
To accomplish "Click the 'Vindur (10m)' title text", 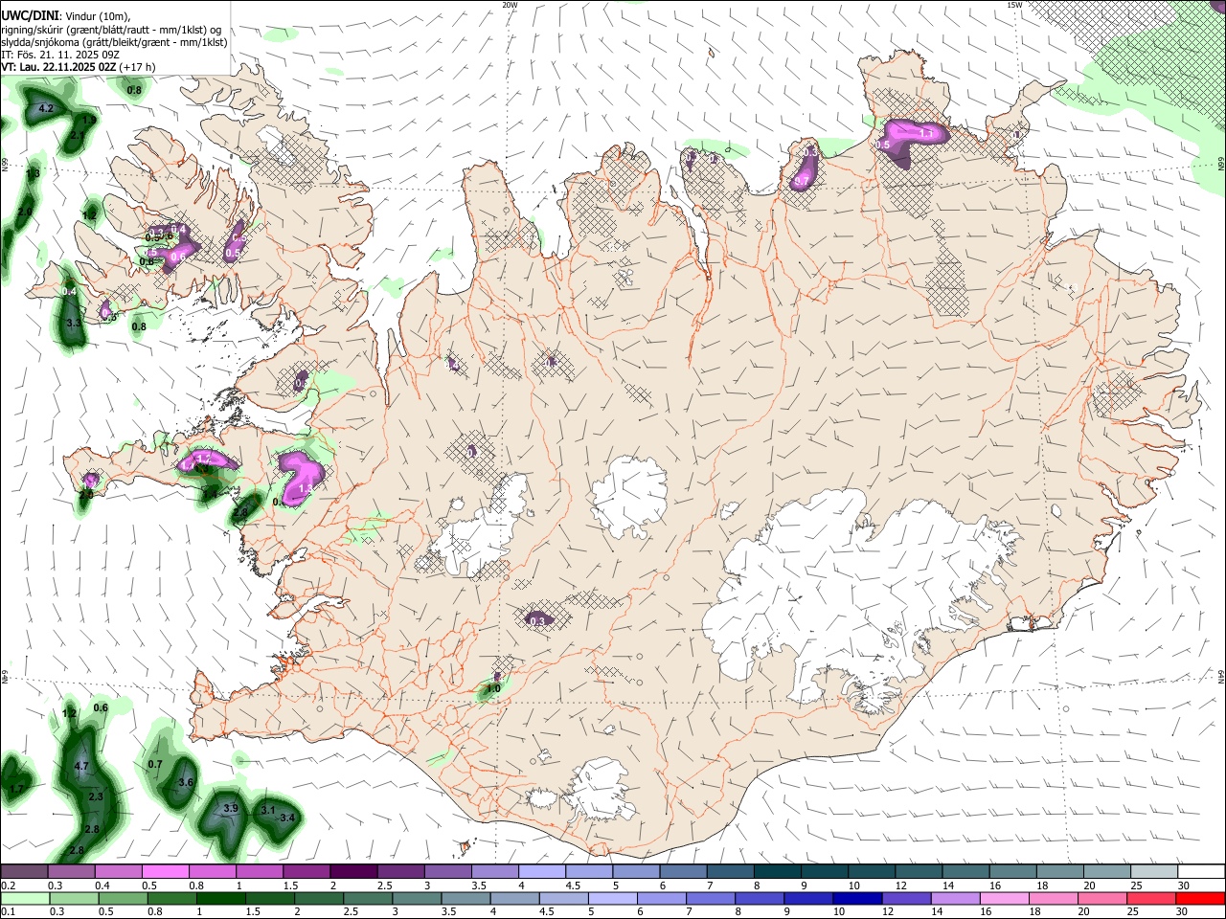I will coord(96,16).
